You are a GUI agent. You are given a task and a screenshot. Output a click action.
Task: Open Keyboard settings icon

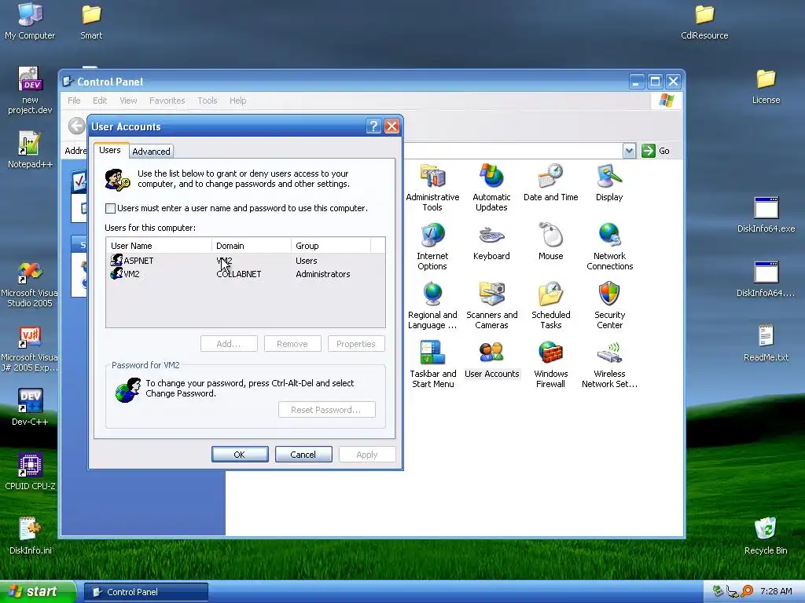click(x=491, y=242)
